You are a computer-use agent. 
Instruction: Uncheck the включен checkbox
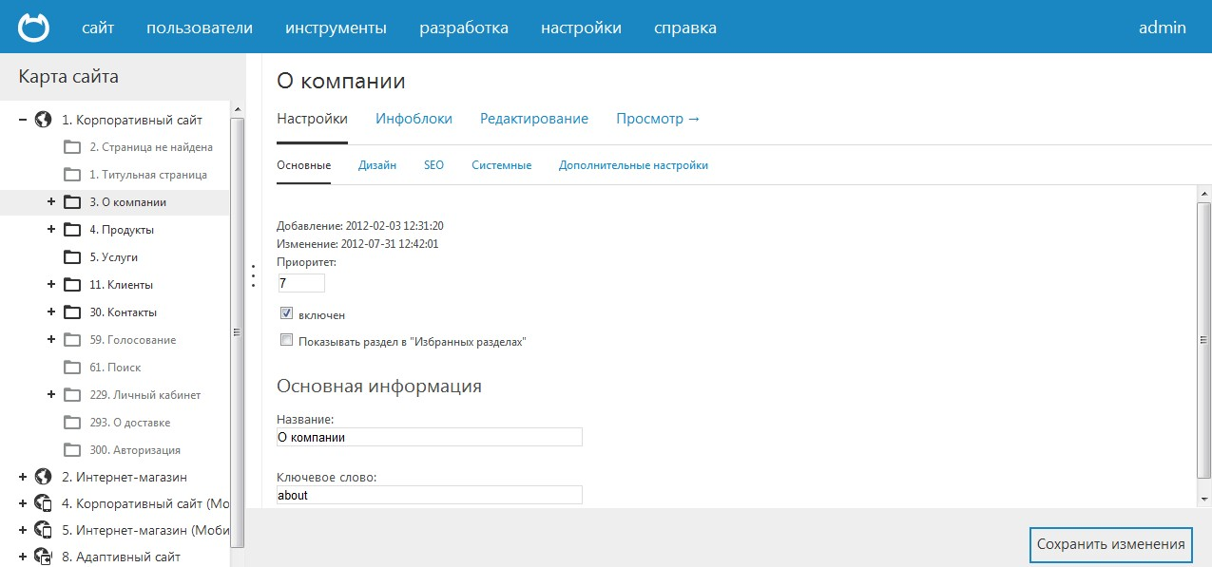tap(286, 312)
